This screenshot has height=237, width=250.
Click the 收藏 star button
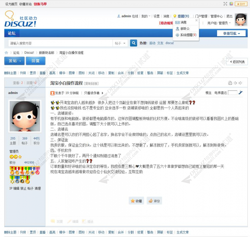coord(136,201)
